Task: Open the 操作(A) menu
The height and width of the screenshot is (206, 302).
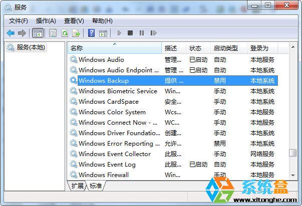Action: tap(46, 20)
